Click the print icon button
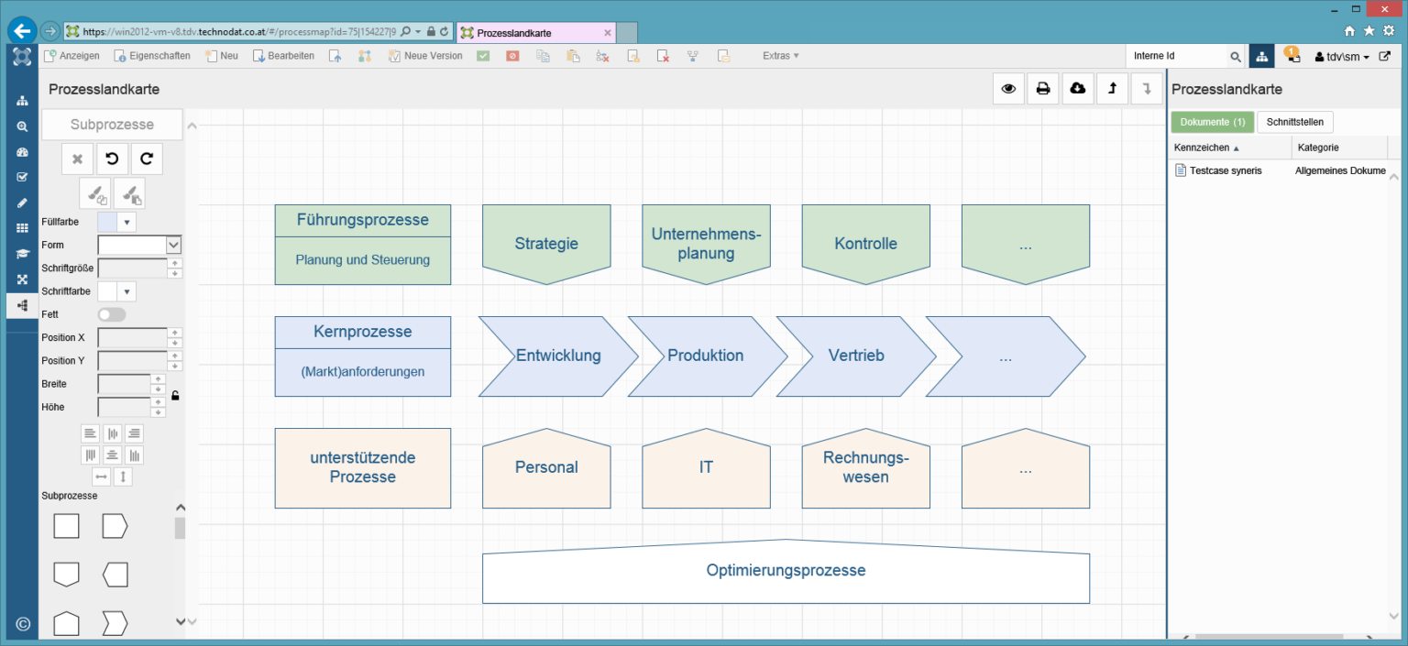 (1042, 89)
